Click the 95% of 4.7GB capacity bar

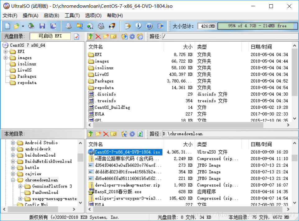pos(257,26)
